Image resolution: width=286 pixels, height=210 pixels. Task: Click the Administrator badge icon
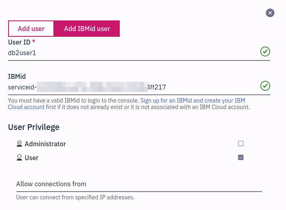click(x=19, y=144)
